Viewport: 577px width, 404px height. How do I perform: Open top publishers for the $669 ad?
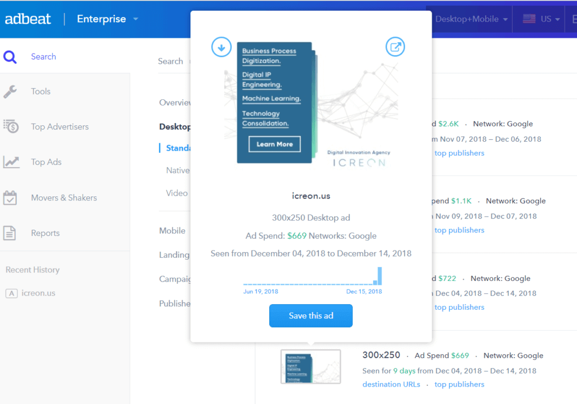click(459, 384)
